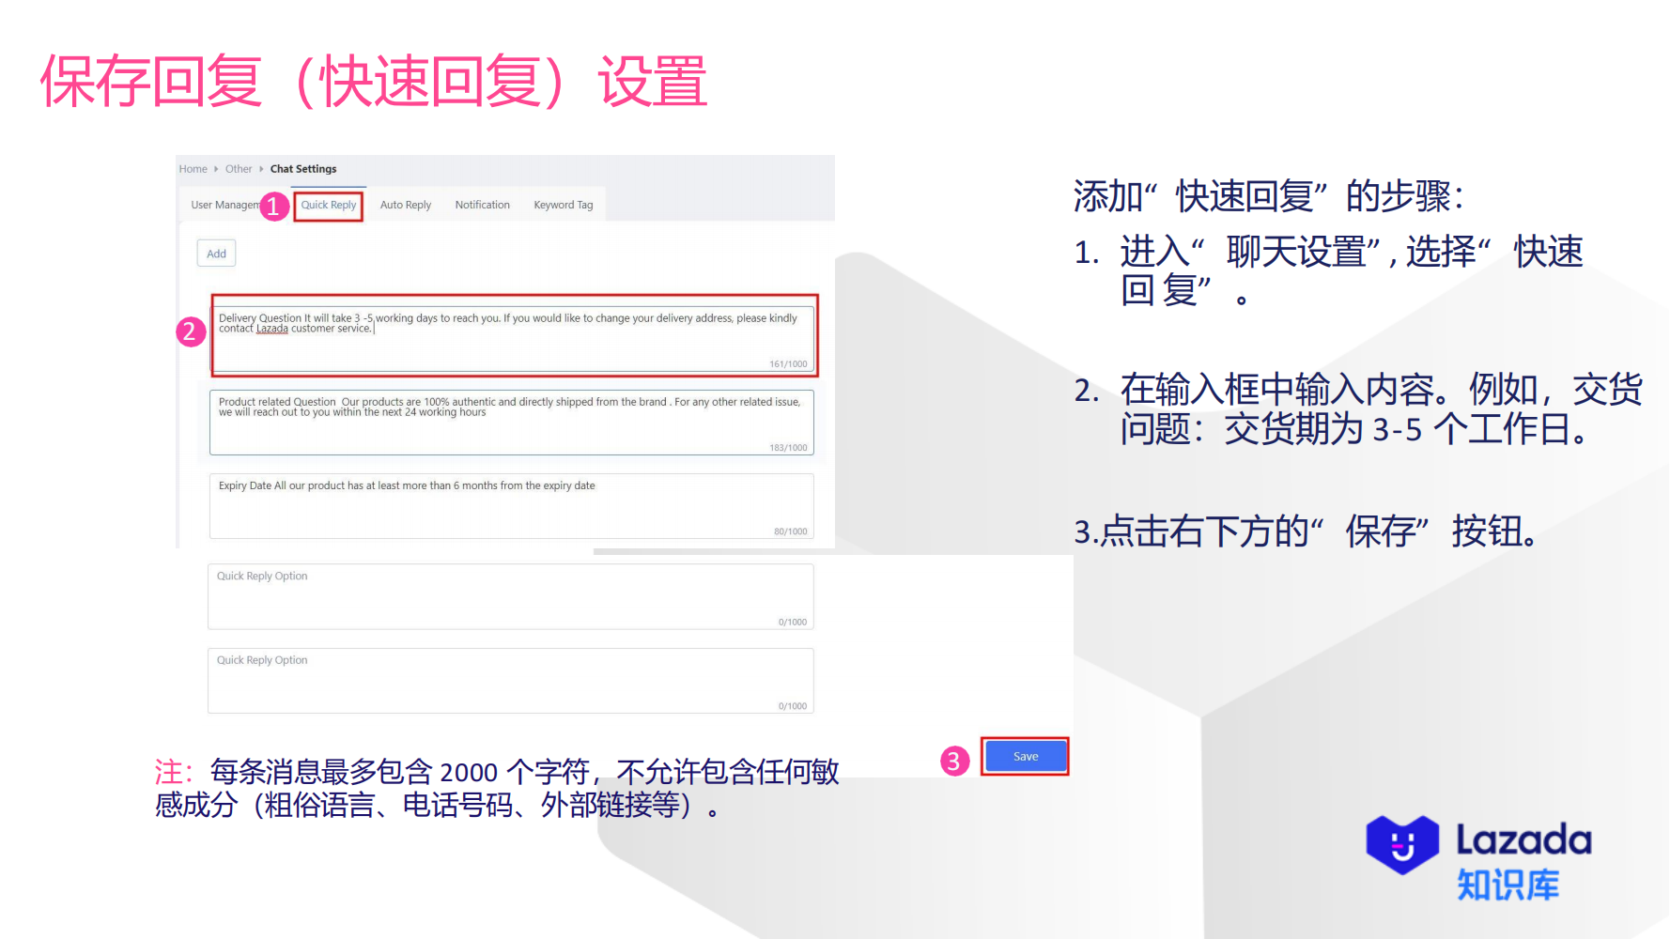Click the Save button

point(1024,756)
